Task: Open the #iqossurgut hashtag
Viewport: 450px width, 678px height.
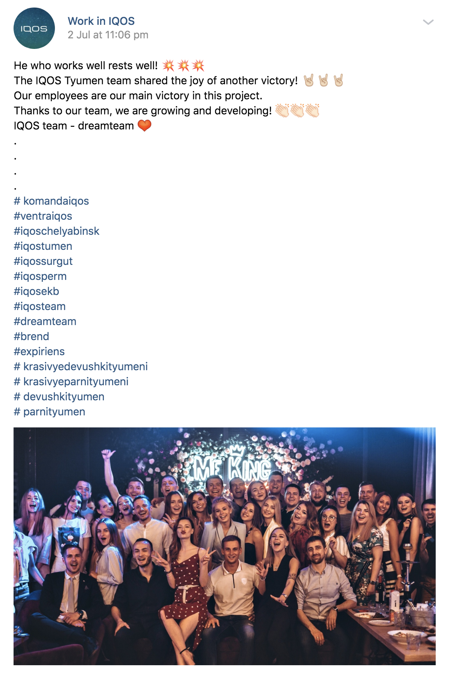Action: (x=43, y=261)
